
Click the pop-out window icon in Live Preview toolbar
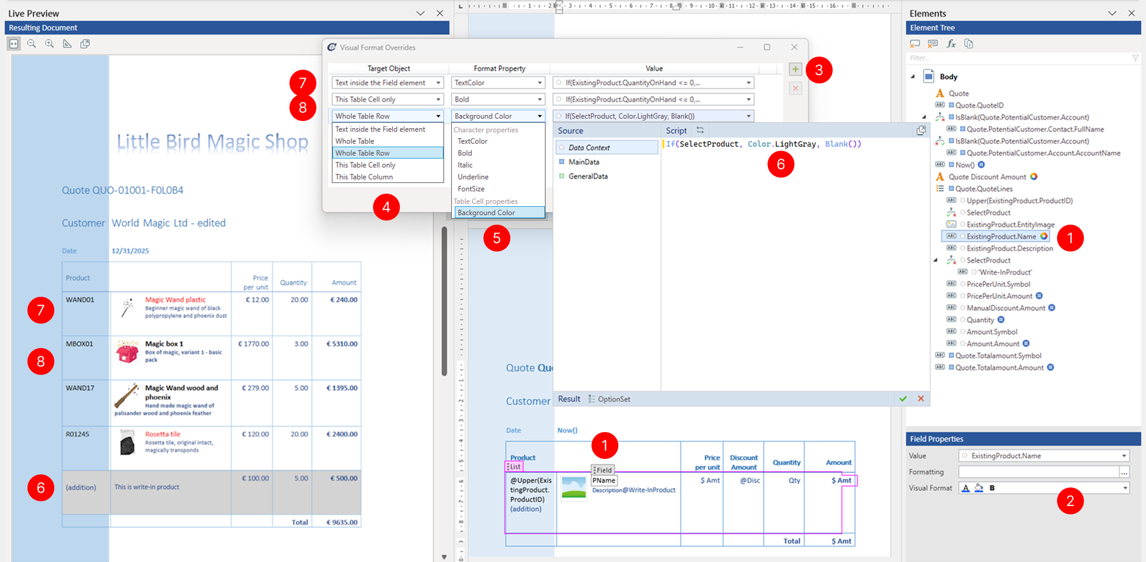pos(85,44)
